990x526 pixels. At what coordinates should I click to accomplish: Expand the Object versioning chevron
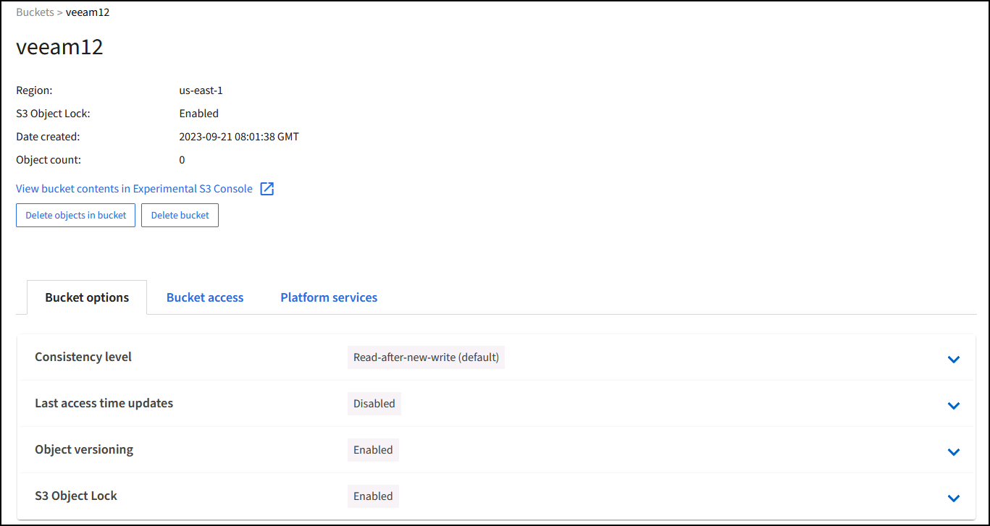(x=953, y=451)
